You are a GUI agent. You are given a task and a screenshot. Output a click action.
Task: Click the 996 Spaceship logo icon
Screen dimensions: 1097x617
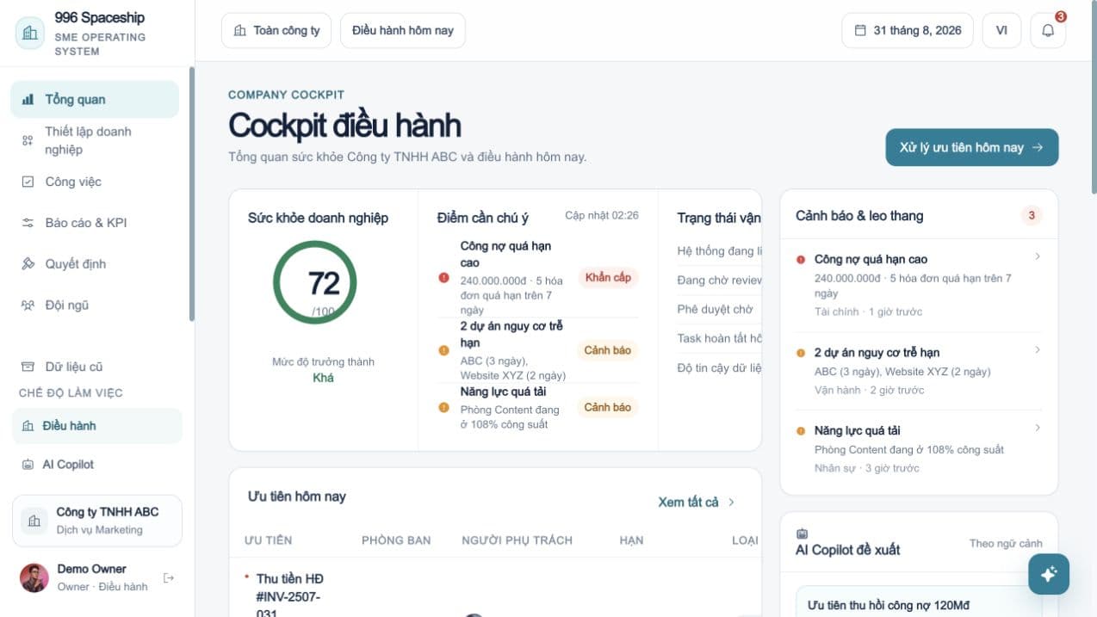tap(30, 33)
